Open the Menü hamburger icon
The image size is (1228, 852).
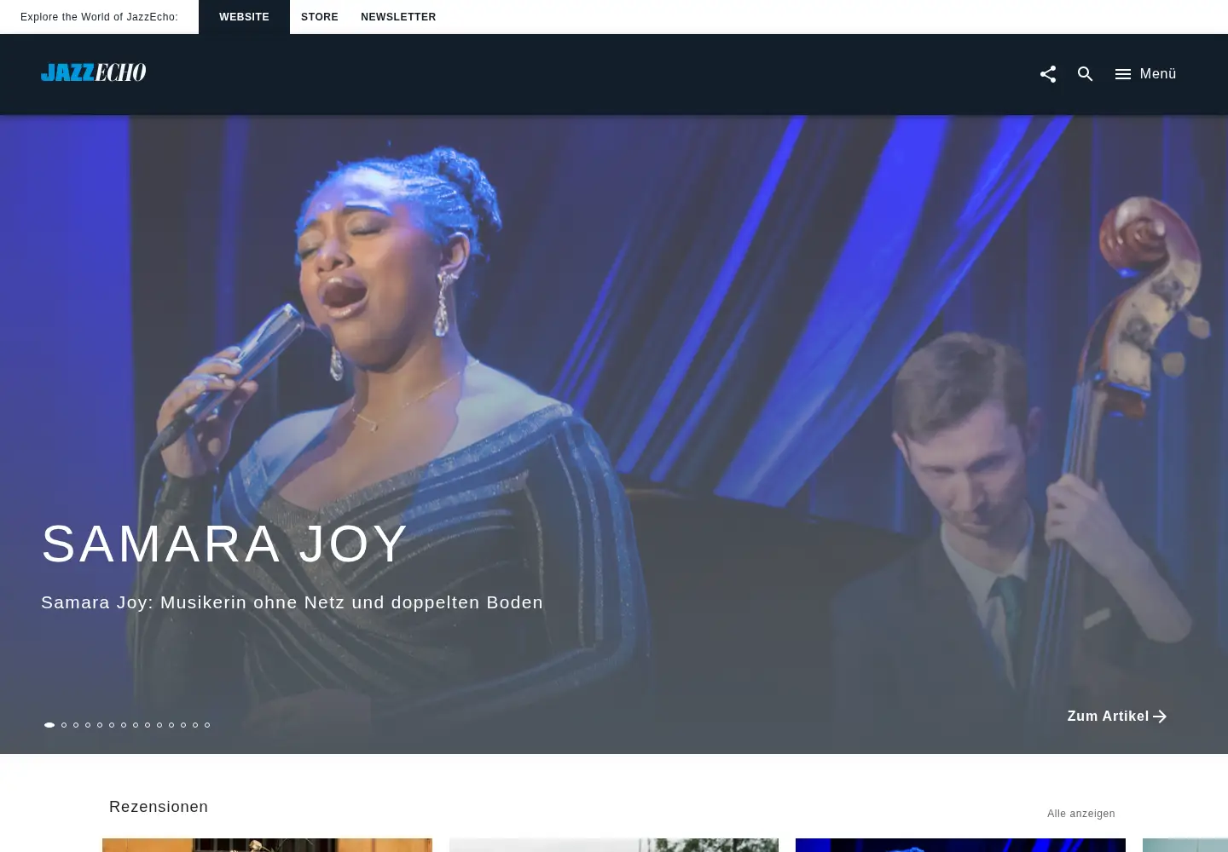[1123, 74]
